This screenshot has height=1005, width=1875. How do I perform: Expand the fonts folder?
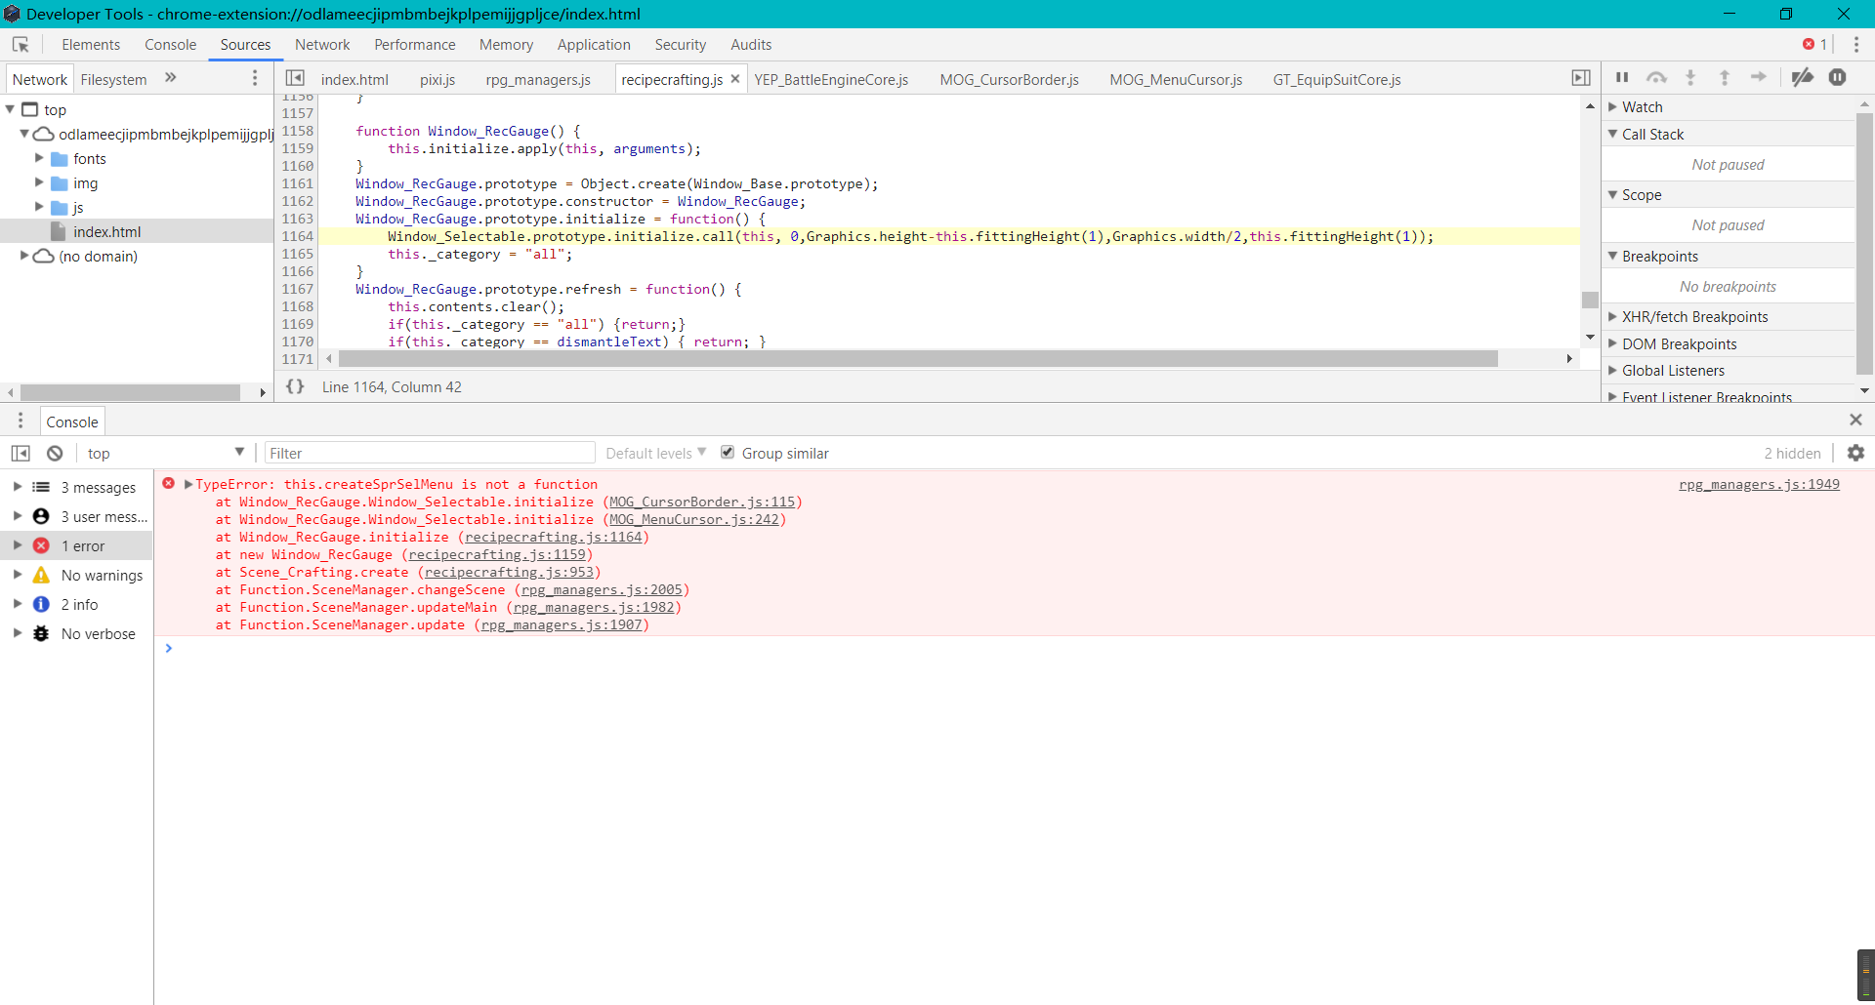click(x=39, y=157)
